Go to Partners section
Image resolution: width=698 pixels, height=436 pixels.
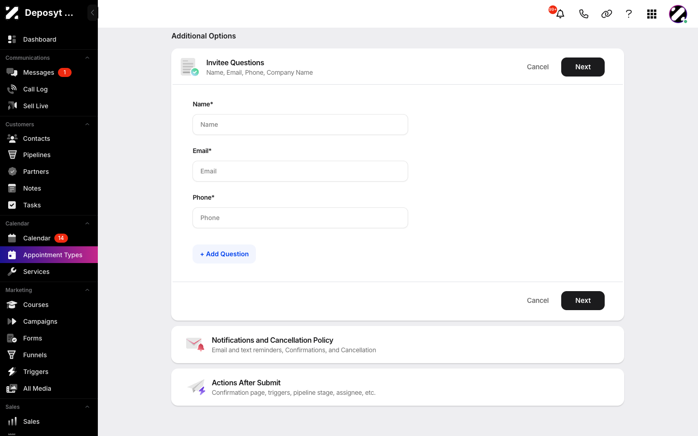coord(49,172)
